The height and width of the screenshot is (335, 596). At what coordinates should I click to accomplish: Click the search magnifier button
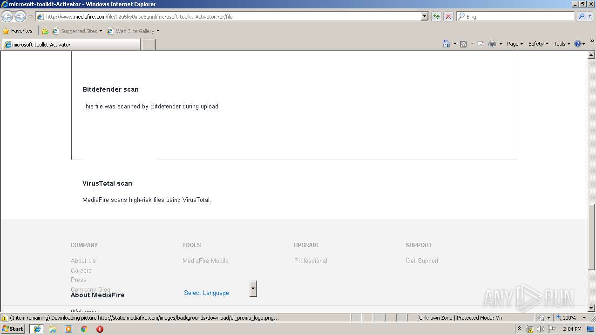click(581, 17)
